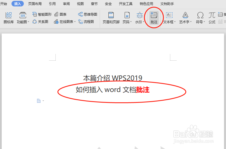
Task: Open the 章节 tab
Action: point(94,4)
